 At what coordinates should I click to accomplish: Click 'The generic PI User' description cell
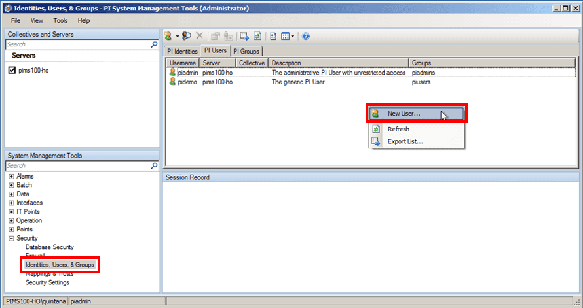pos(298,82)
